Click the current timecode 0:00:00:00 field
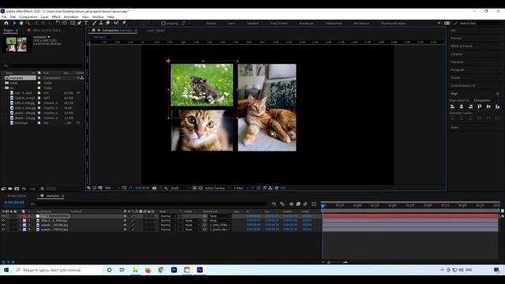Screen dimensions: 505x284 pos(14,203)
